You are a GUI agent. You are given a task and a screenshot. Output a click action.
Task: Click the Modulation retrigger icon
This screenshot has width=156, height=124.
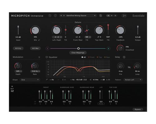[x=39, y=57]
